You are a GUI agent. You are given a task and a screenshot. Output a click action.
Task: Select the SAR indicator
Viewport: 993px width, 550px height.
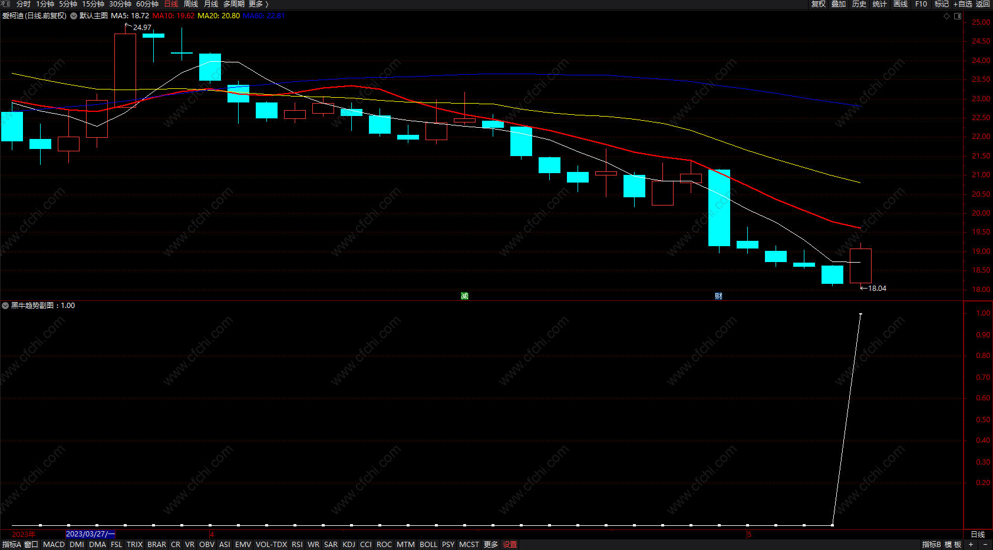[x=331, y=545]
